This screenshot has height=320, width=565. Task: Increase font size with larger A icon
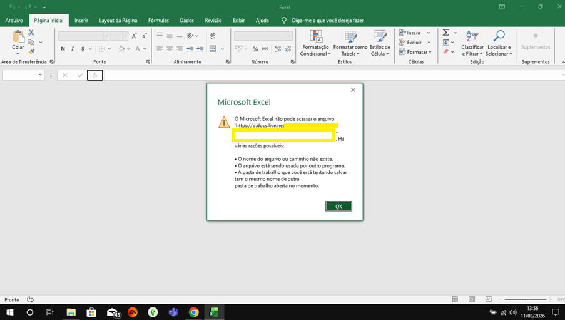(x=134, y=36)
